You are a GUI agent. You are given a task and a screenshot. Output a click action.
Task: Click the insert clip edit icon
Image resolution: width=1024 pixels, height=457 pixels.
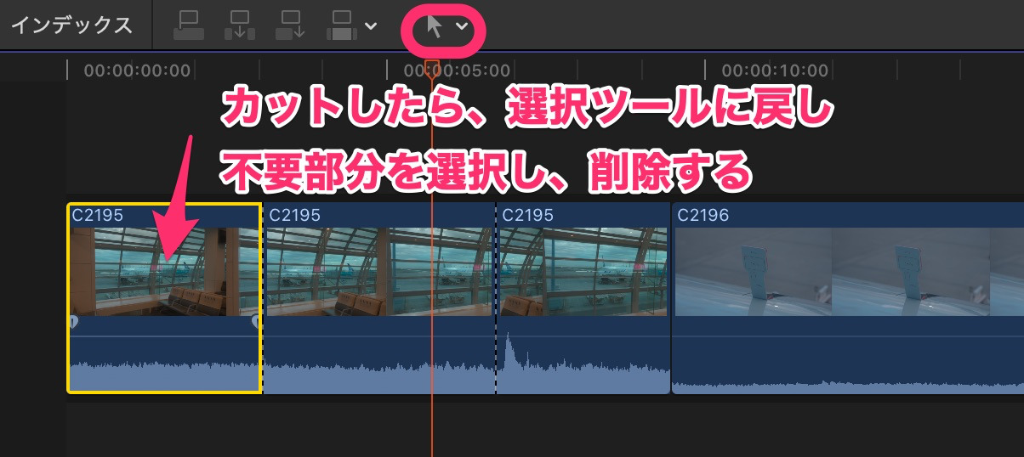240,25
